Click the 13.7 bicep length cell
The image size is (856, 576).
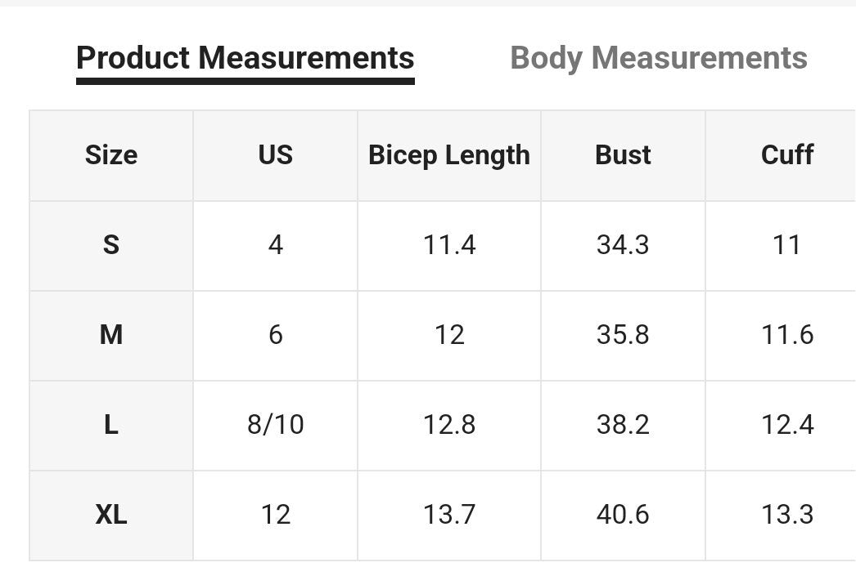coord(448,515)
